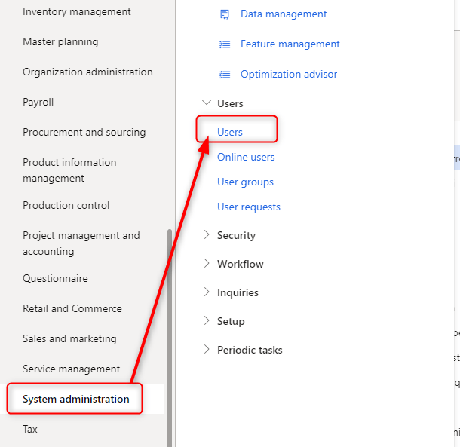Open Online users page
Viewport: 460px width, 447px height.
click(246, 157)
